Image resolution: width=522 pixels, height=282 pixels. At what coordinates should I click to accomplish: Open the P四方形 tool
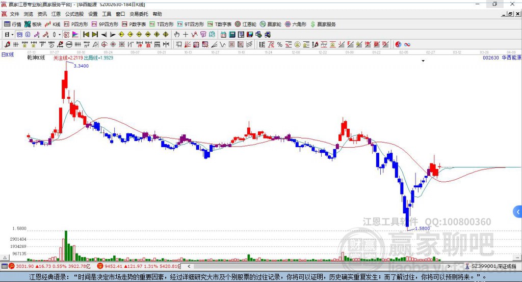click(76, 24)
